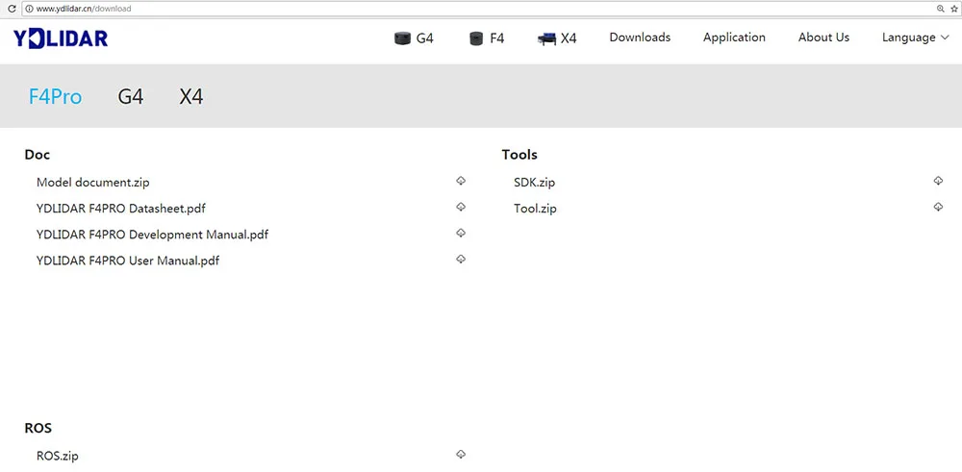Switch to the X4 downloads tab
The width and height of the screenshot is (962, 472).
pyautogui.click(x=191, y=97)
